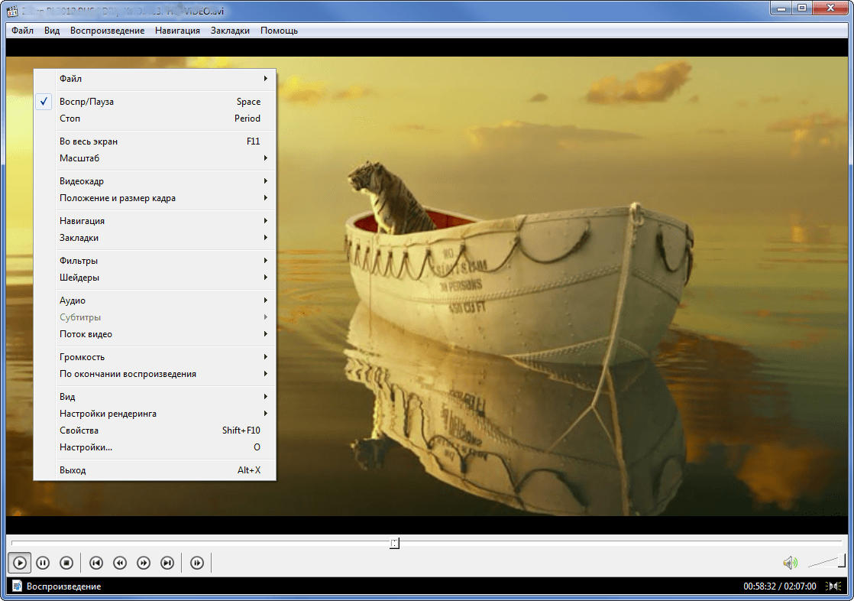Open the Файл menu in the menu bar

[x=22, y=31]
